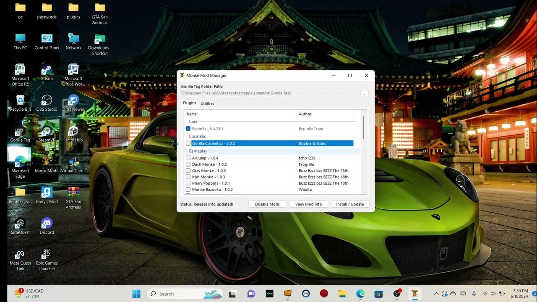The image size is (537, 302).
Task: Click the 'fchb1239' author entry
Action: 307,158
